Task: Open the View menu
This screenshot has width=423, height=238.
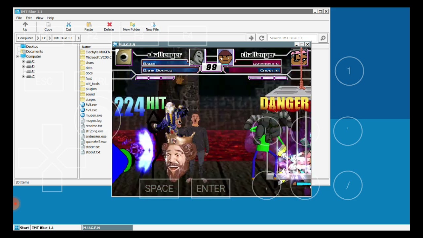Action: pyautogui.click(x=39, y=18)
